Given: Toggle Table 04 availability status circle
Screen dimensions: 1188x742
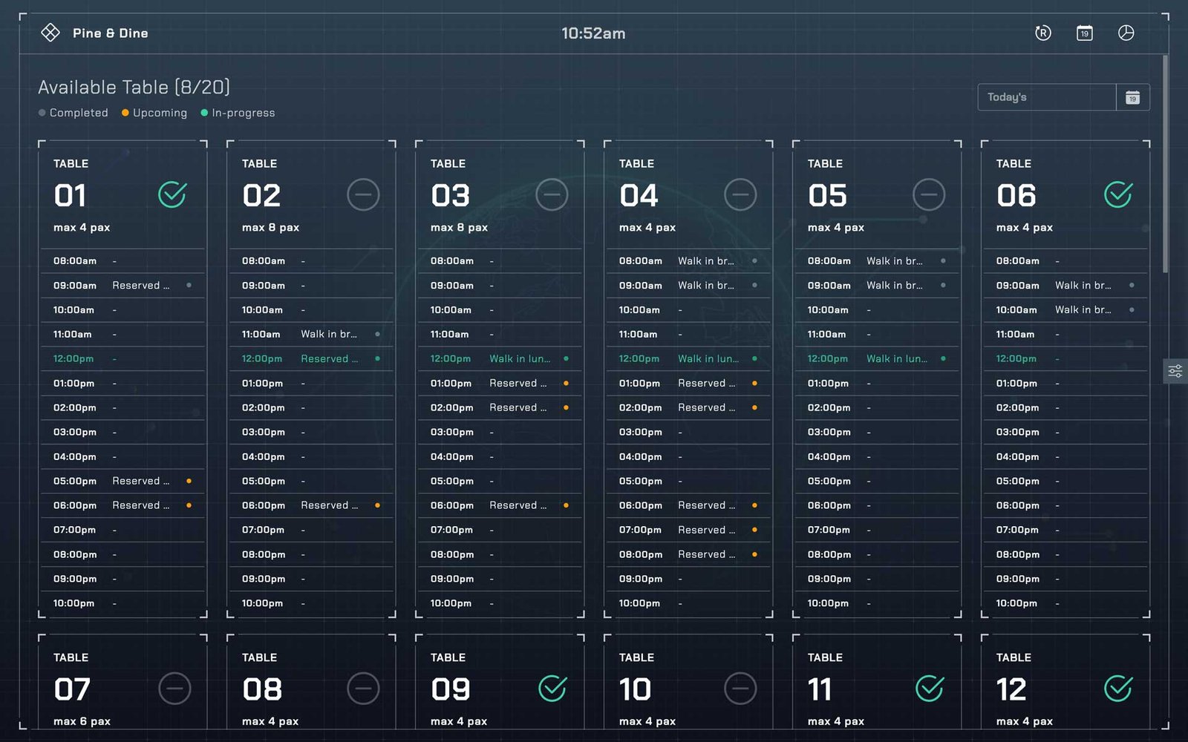Looking at the screenshot, I should pyautogui.click(x=740, y=195).
